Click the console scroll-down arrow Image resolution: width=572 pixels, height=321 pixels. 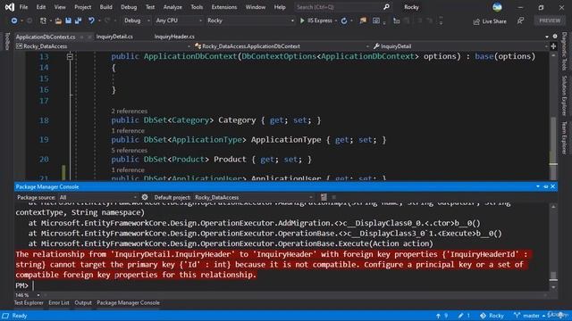point(553,287)
